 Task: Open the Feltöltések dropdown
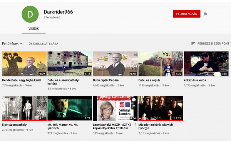[x=12, y=44]
